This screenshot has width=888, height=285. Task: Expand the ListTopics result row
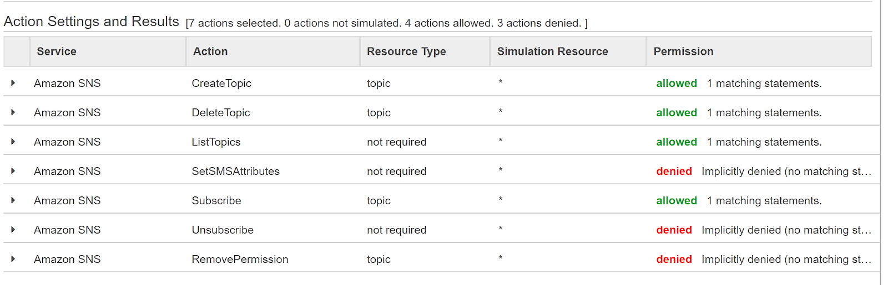click(13, 142)
